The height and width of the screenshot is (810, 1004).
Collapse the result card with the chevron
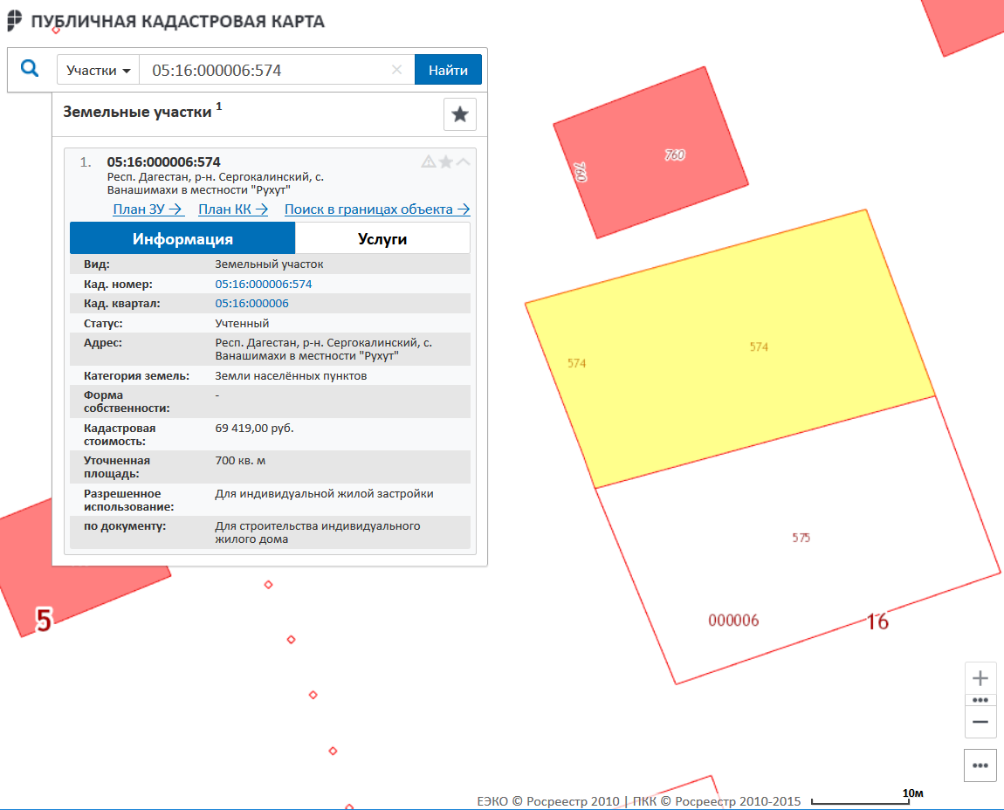(463, 161)
